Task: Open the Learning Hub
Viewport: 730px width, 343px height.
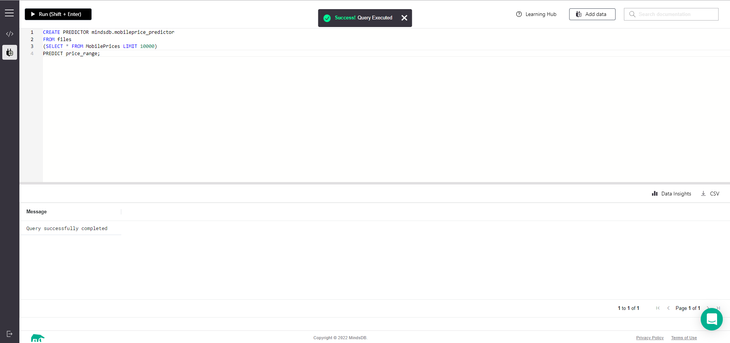Action: point(536,14)
